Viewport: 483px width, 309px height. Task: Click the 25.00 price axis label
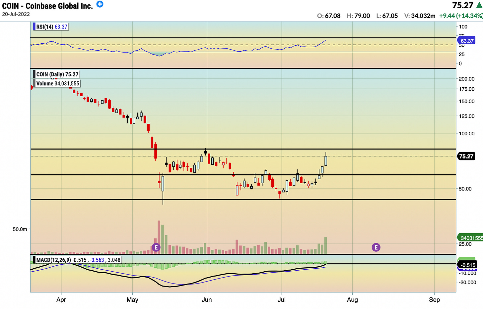tap(465, 244)
